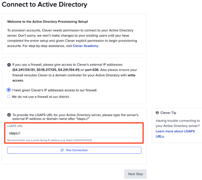Click the 'Welcome to the Active Directory Provisioning Setup!' heading
202x180 pixels.
[48, 22]
